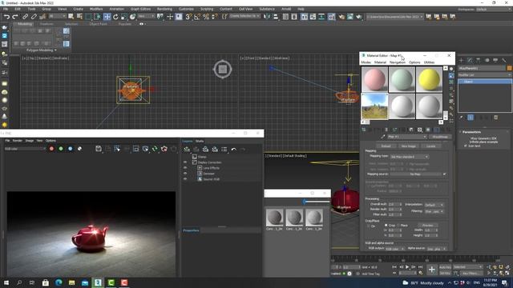Click the region render icon in frame buffer
Screen dimensions: 513x288
pos(135,149)
